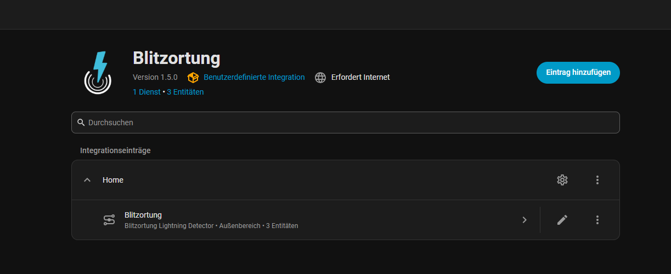Focus the Durchsuchen search field
The height and width of the screenshot is (274, 671).
(x=346, y=123)
